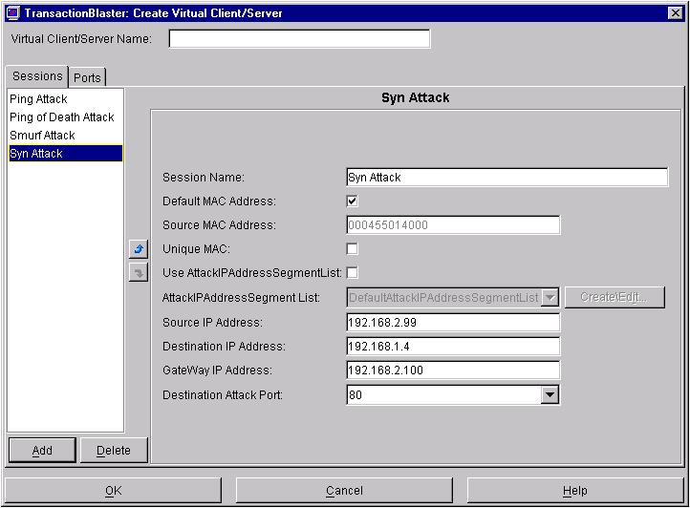The image size is (690, 508).
Task: Switch to the Sessions tab
Action: [x=37, y=76]
